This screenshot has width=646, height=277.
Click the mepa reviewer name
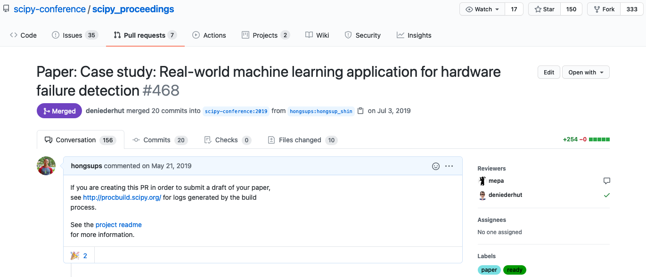click(496, 181)
